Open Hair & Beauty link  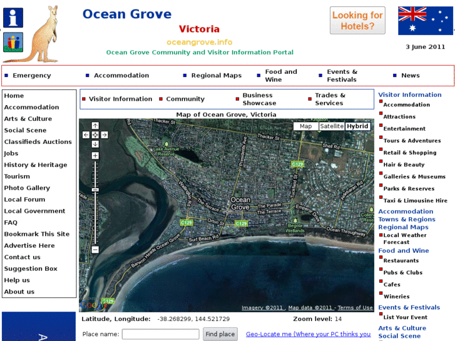coord(404,165)
